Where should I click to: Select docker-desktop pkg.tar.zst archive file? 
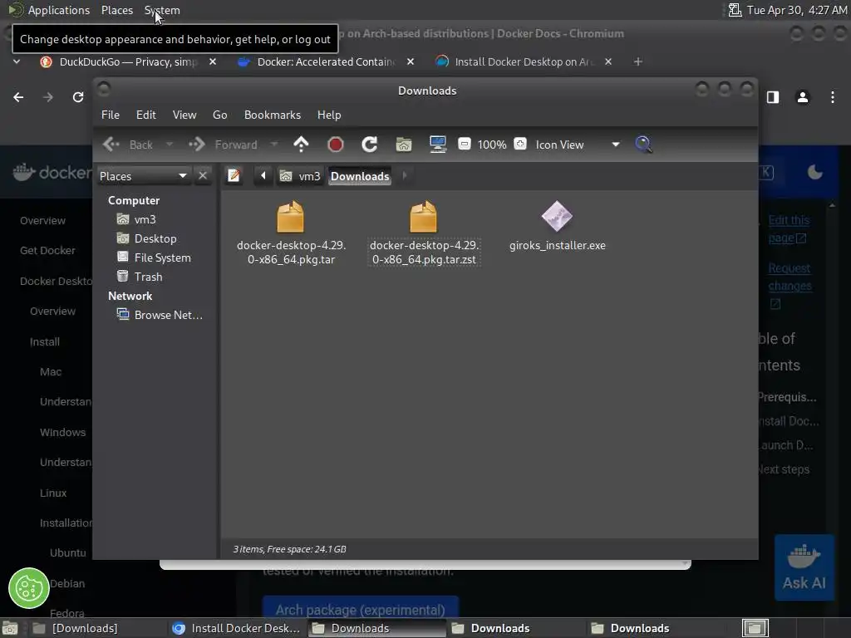tap(424, 233)
